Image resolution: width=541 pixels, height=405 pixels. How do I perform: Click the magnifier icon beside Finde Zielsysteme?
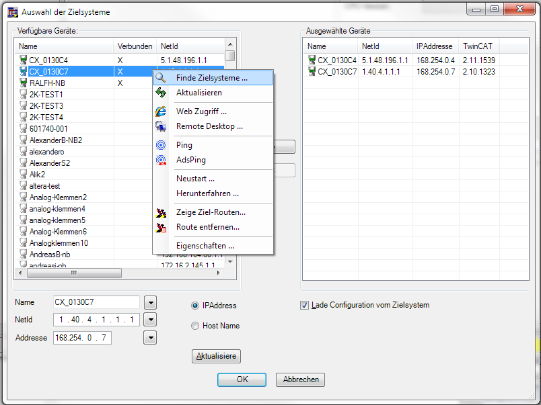point(160,77)
